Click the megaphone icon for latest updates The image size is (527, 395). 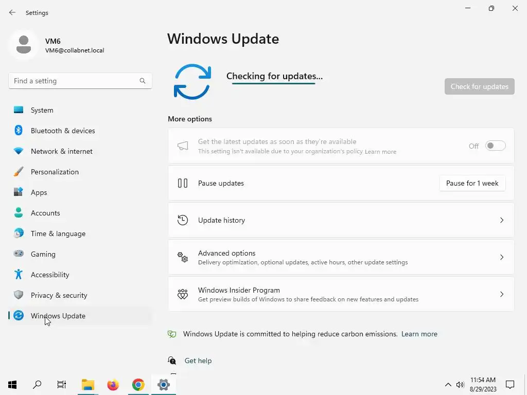click(183, 146)
